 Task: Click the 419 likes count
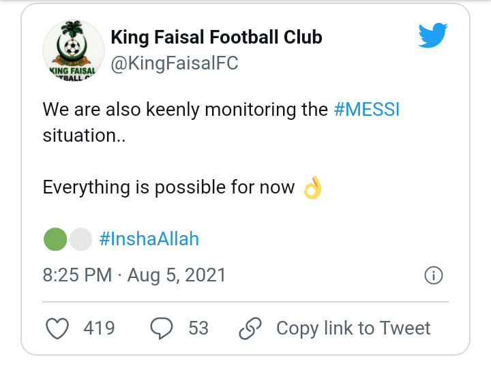99,328
